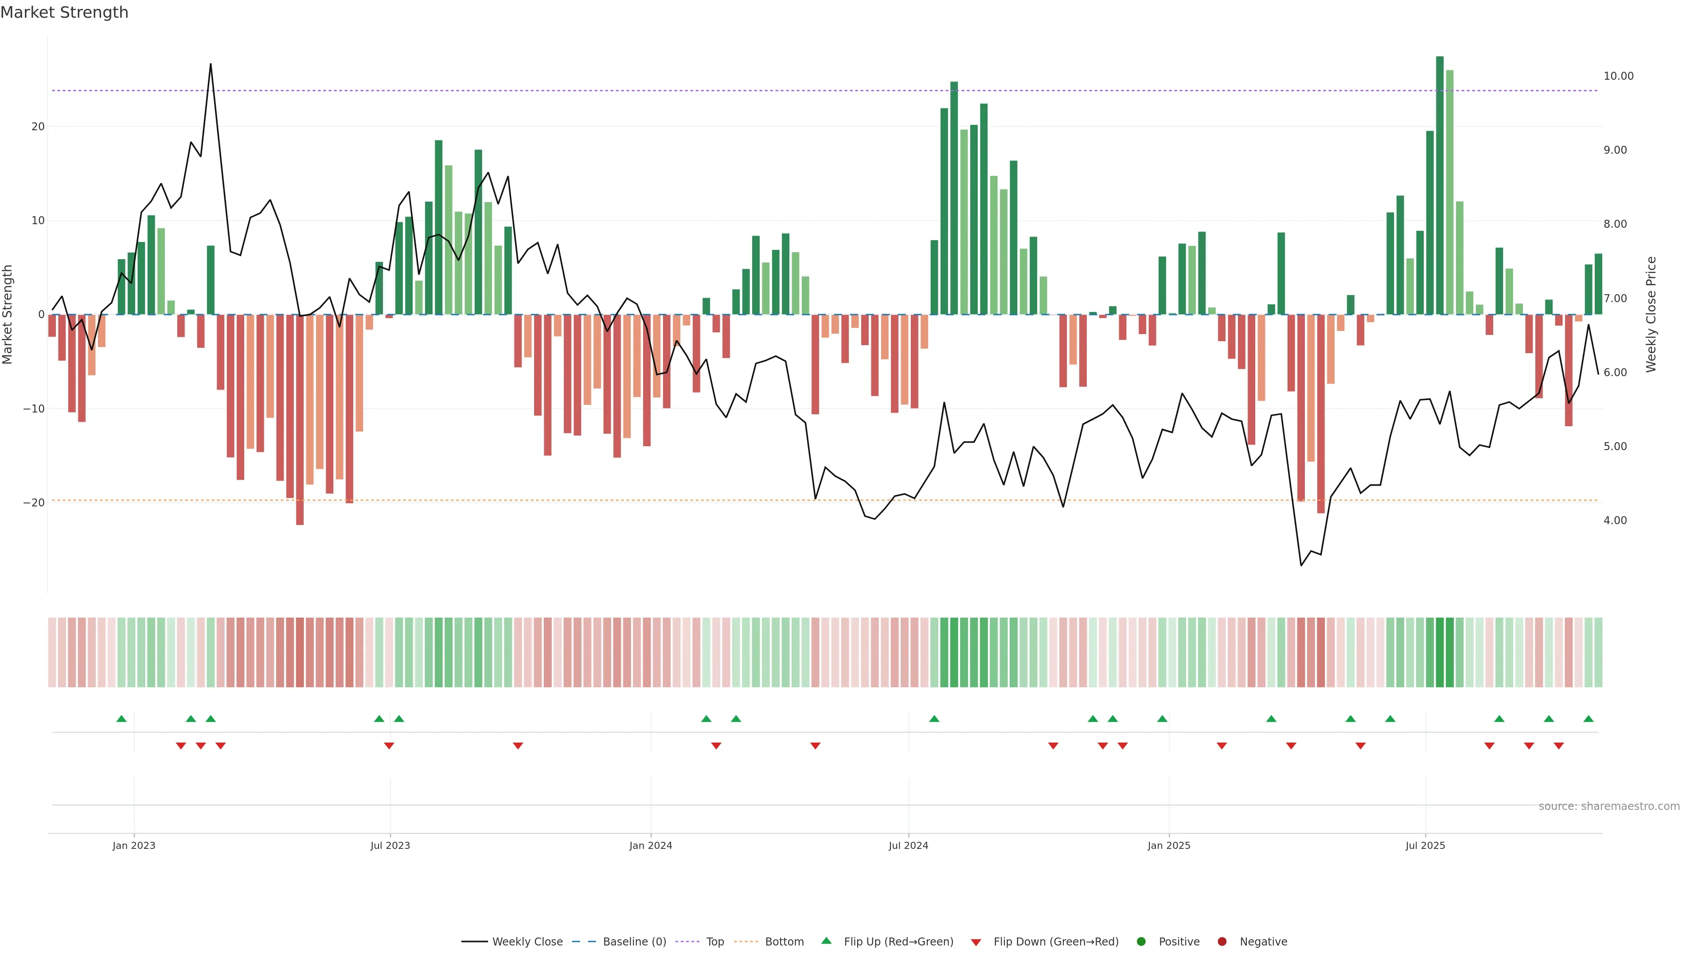Image resolution: width=1702 pixels, height=957 pixels.
Task: Click the tallest green bar after Jul 2025
Action: (x=1440, y=185)
